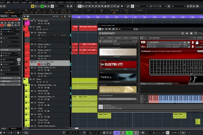Screen dimensions: 203x135
Task: Solo the Electric_Guitar_L track
Action: [x=35, y=44]
